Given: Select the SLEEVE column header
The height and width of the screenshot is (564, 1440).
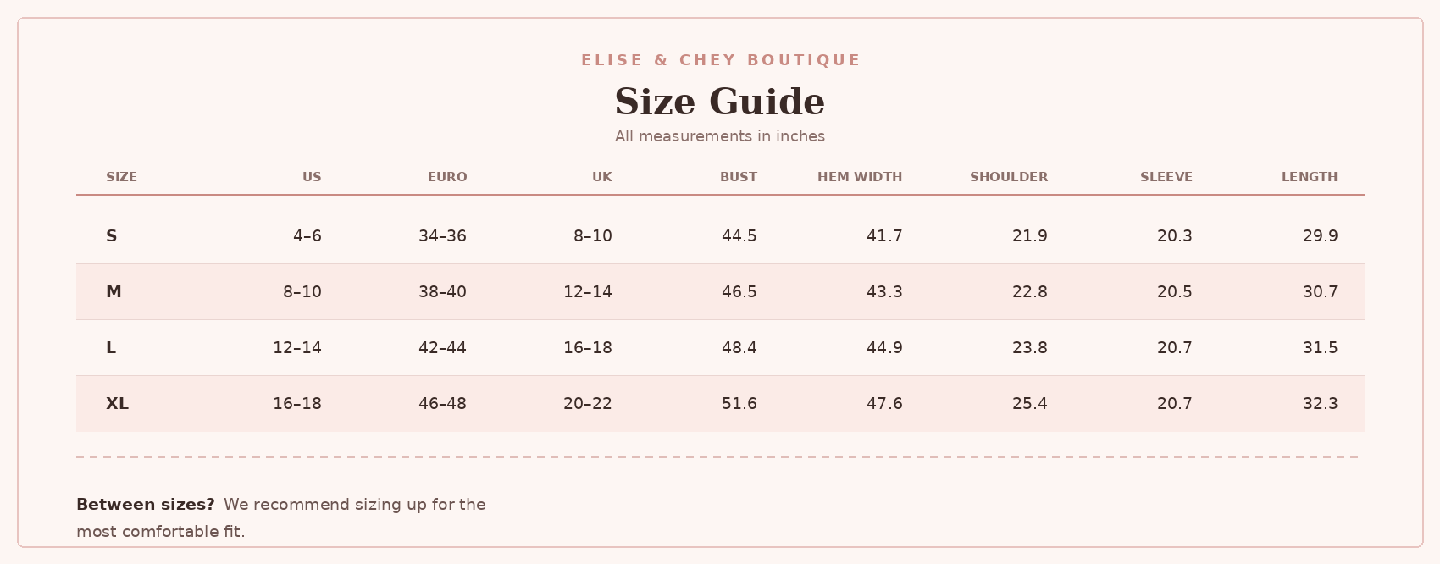Looking at the screenshot, I should [x=1166, y=177].
